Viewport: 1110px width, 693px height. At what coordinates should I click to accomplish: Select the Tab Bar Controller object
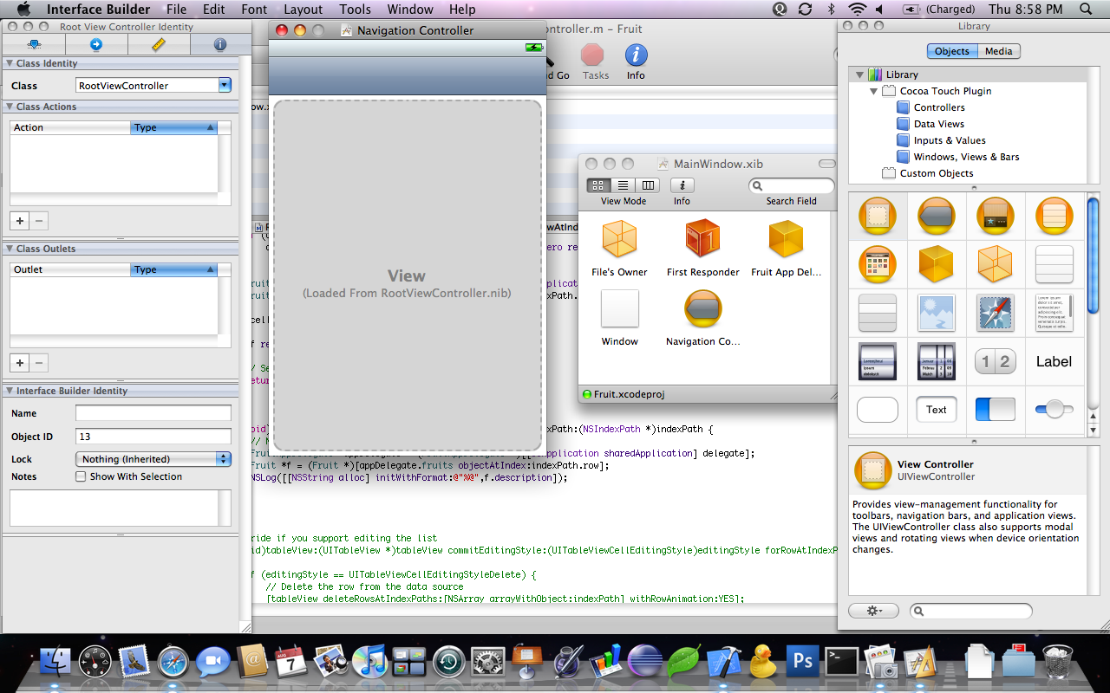(x=995, y=216)
